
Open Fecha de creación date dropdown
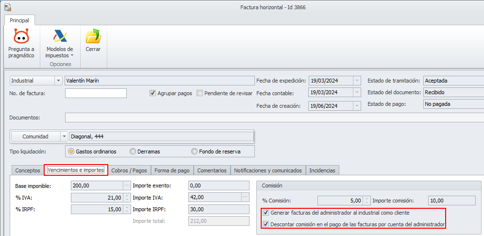[357, 106]
